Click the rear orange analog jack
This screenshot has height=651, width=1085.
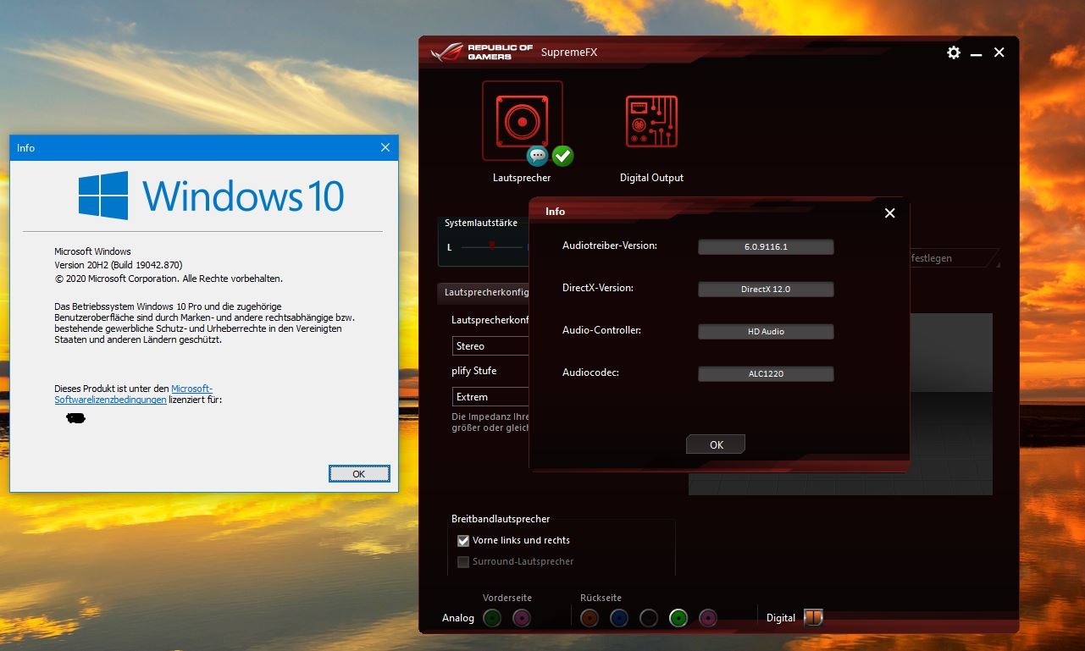(x=590, y=618)
